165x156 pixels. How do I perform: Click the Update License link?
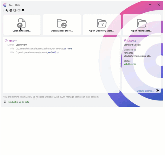[145, 91]
